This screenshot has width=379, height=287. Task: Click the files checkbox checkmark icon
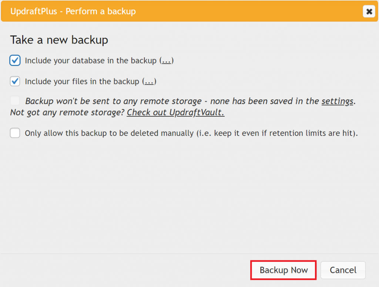tap(15, 81)
